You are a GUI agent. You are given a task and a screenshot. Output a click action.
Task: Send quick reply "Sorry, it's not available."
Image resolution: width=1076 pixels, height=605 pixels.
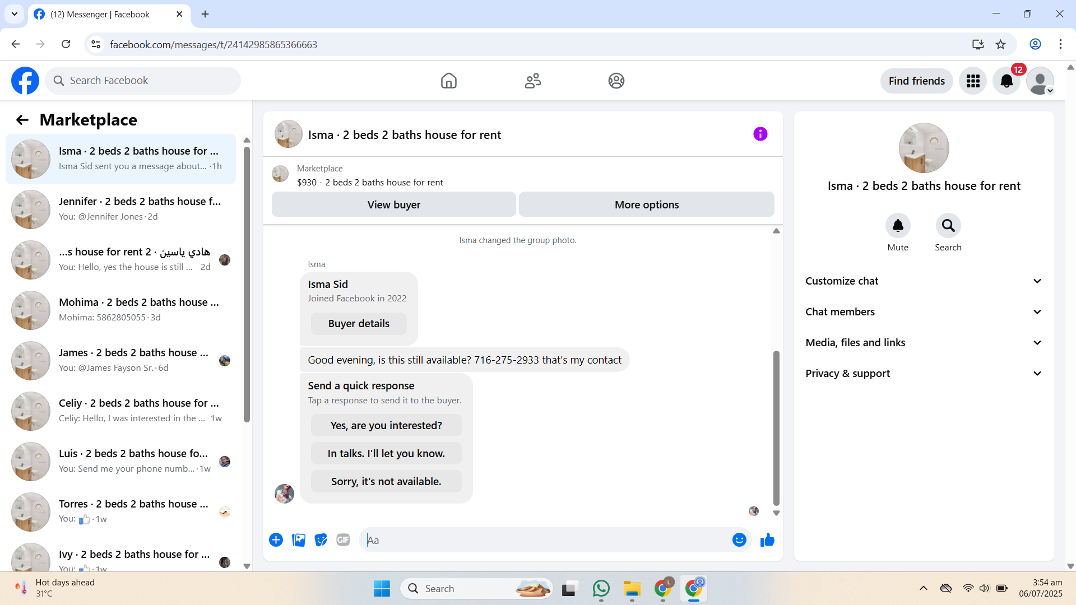(x=386, y=481)
